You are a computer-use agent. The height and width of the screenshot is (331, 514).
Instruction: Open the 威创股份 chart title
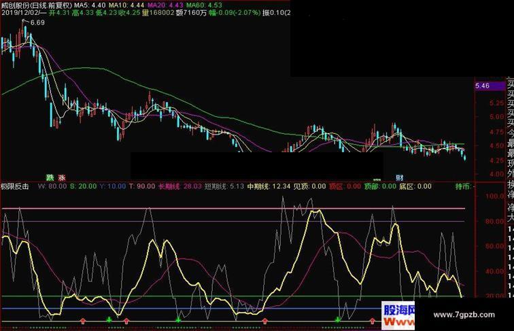(x=37, y=5)
